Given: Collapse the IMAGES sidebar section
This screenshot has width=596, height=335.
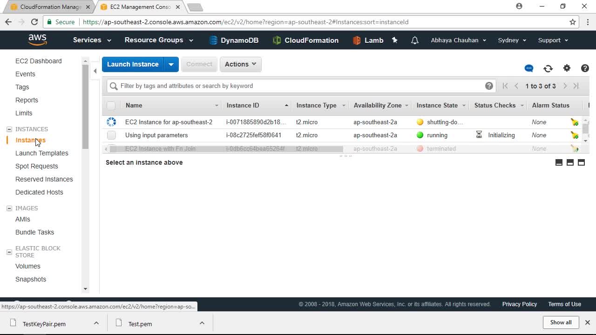Looking at the screenshot, I should pyautogui.click(x=9, y=208).
